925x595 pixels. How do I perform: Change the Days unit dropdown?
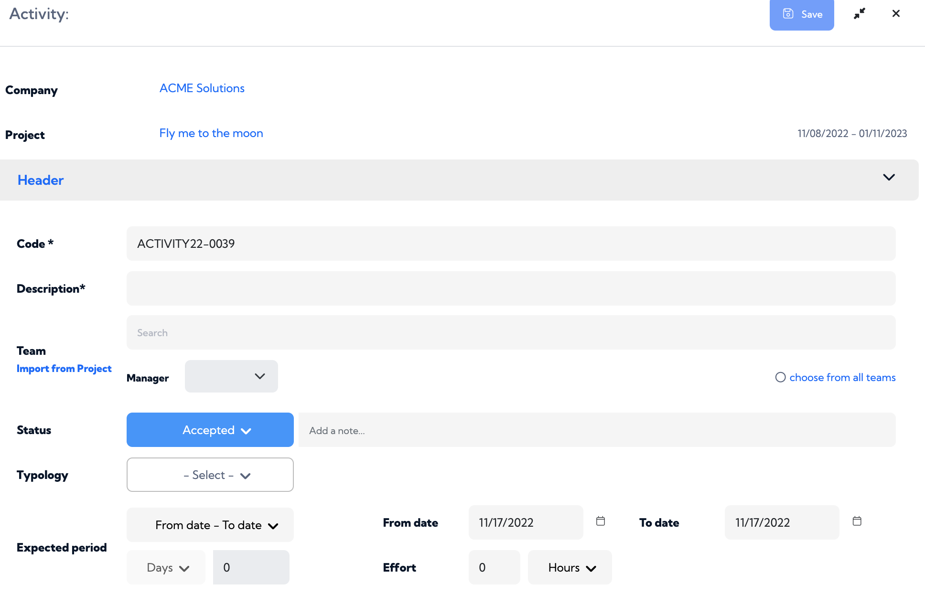[166, 567]
